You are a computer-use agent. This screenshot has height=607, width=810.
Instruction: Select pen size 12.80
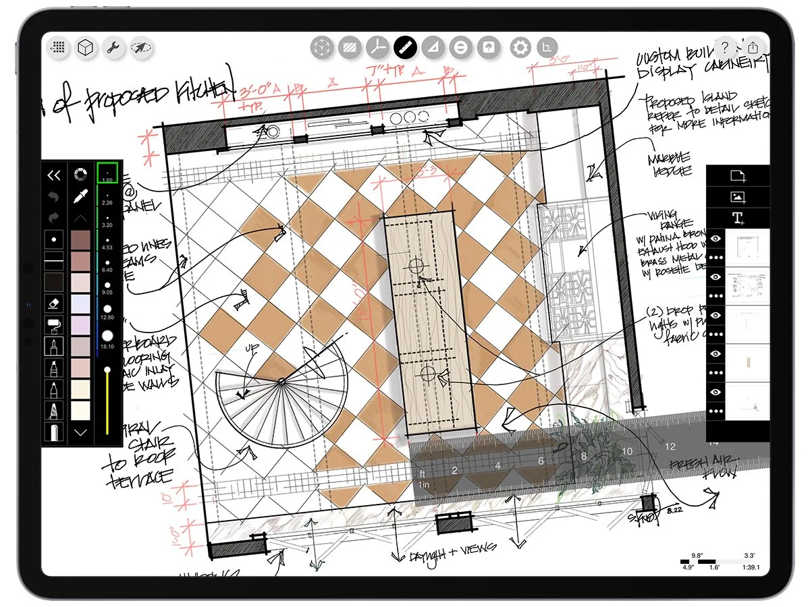(107, 311)
